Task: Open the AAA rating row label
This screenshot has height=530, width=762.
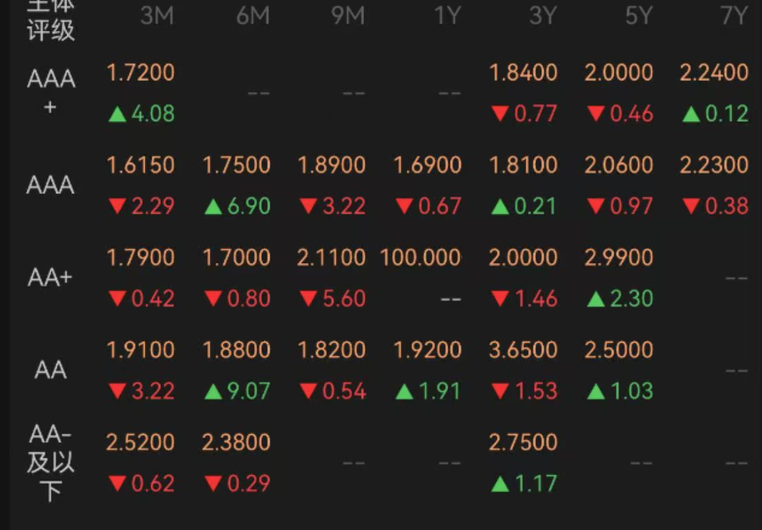Action: point(51,186)
